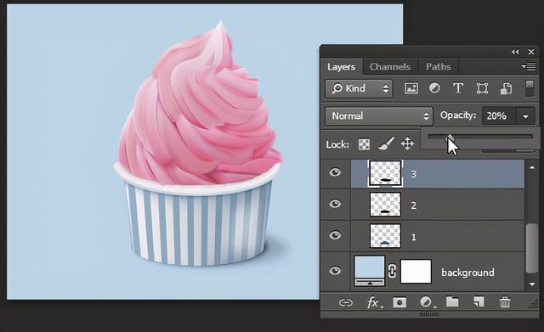Filter layers by adjustment layers icon
Image resolution: width=544 pixels, height=332 pixels.
434,88
